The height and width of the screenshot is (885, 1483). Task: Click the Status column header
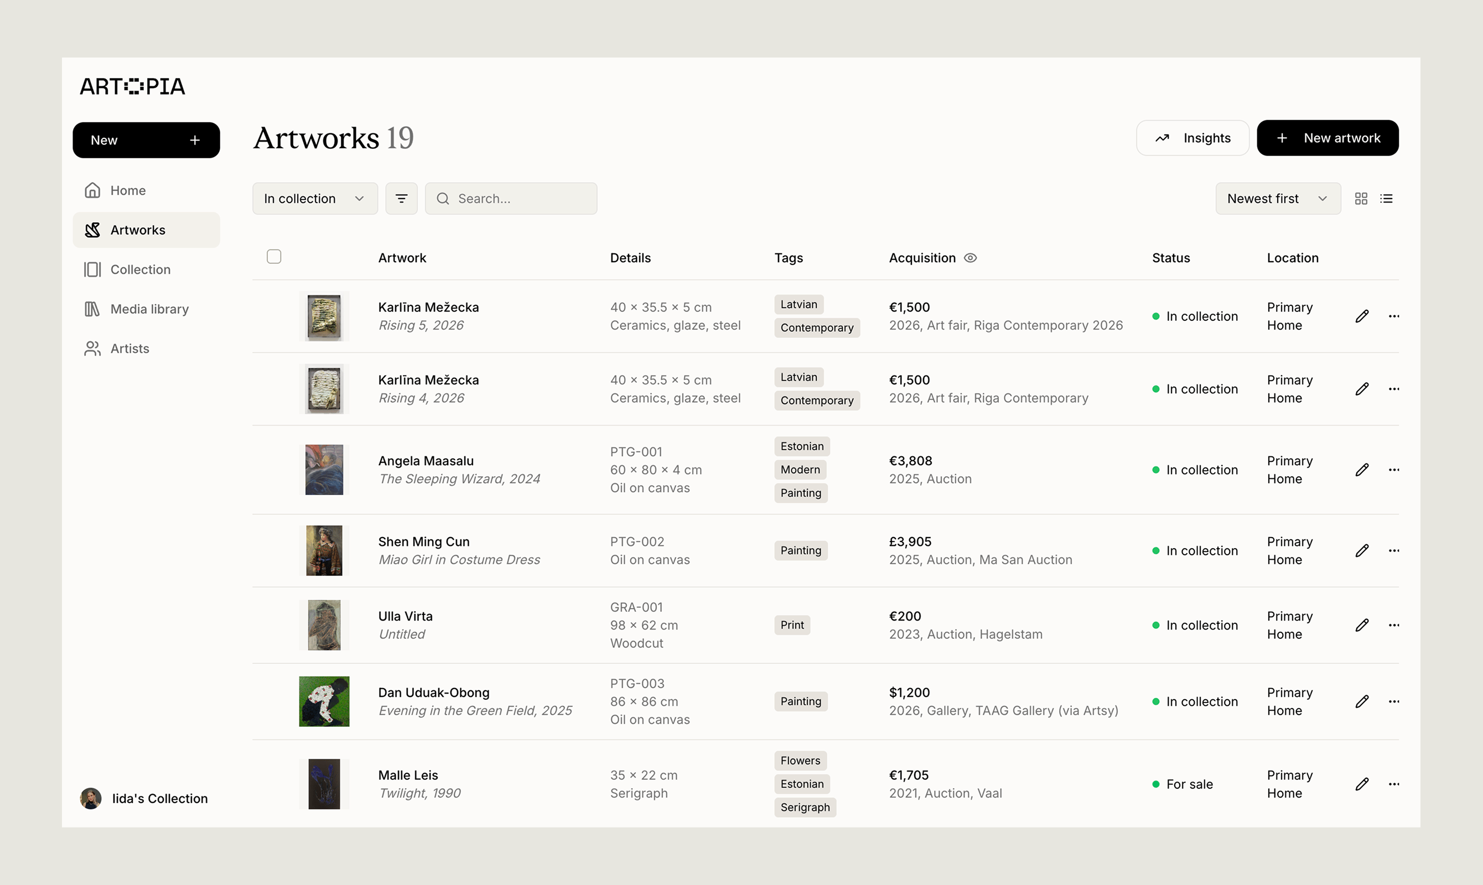tap(1170, 258)
